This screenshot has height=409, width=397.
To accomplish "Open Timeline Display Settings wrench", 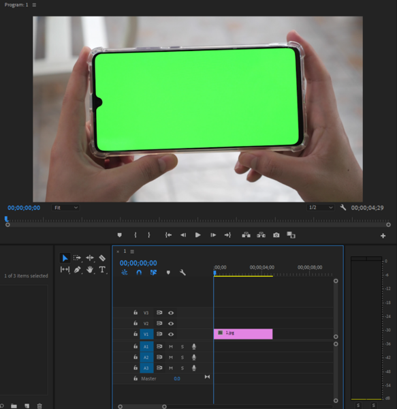I will click(182, 273).
